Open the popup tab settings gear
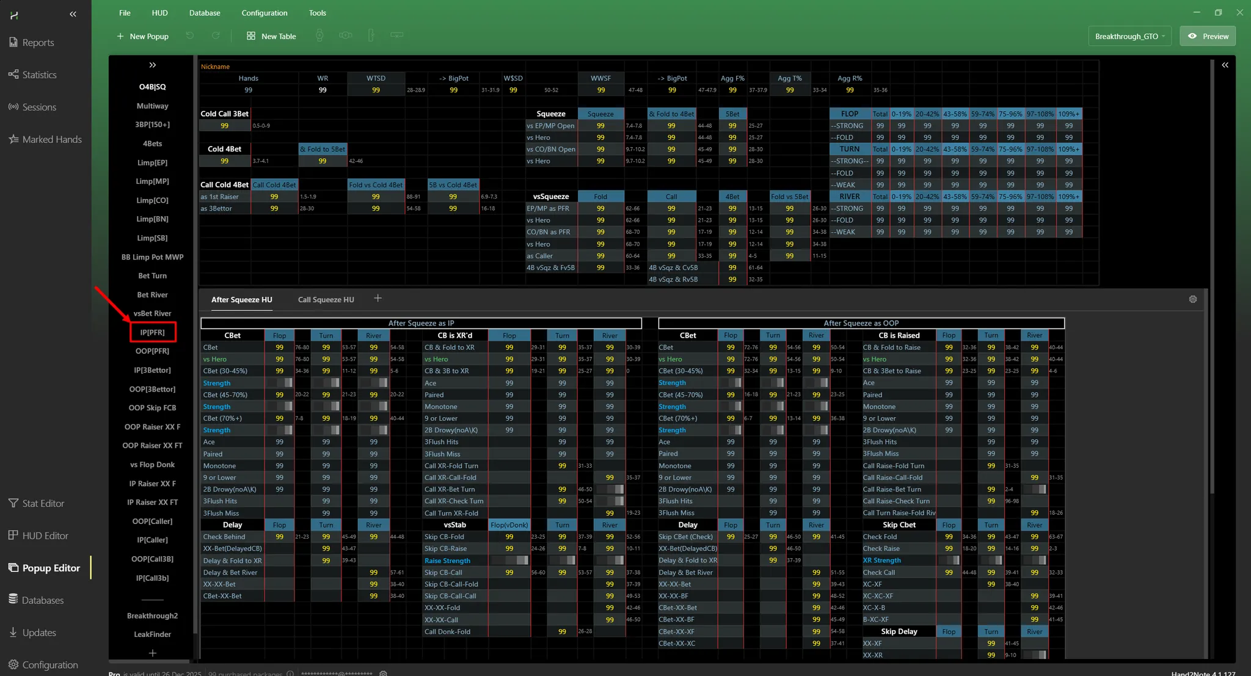The width and height of the screenshot is (1251, 676). 1192,299
